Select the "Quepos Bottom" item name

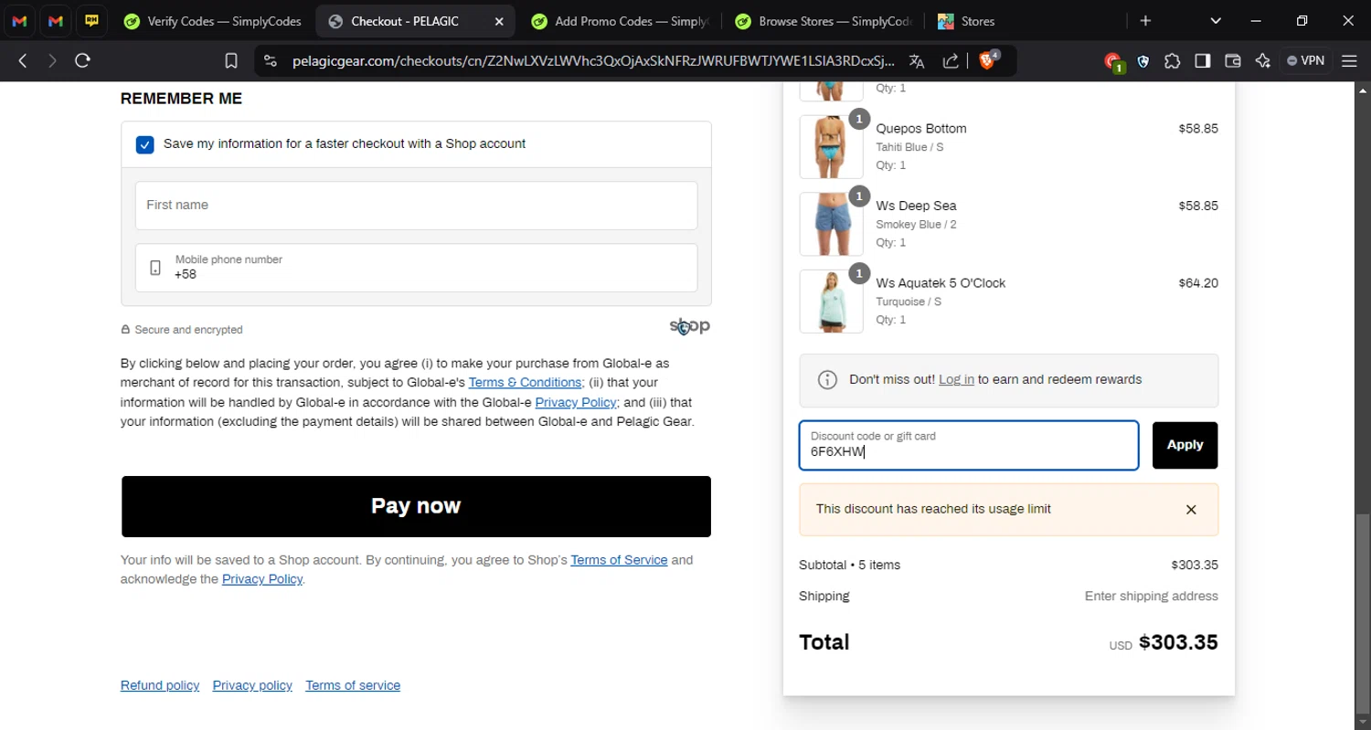pos(921,129)
